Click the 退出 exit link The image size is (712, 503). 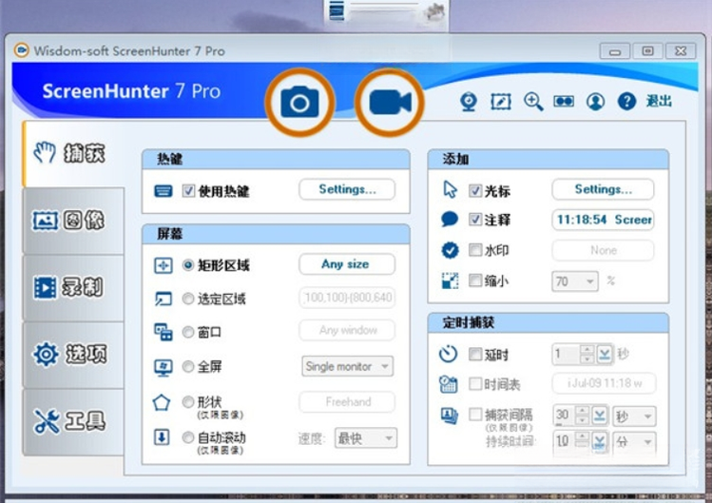coord(659,101)
